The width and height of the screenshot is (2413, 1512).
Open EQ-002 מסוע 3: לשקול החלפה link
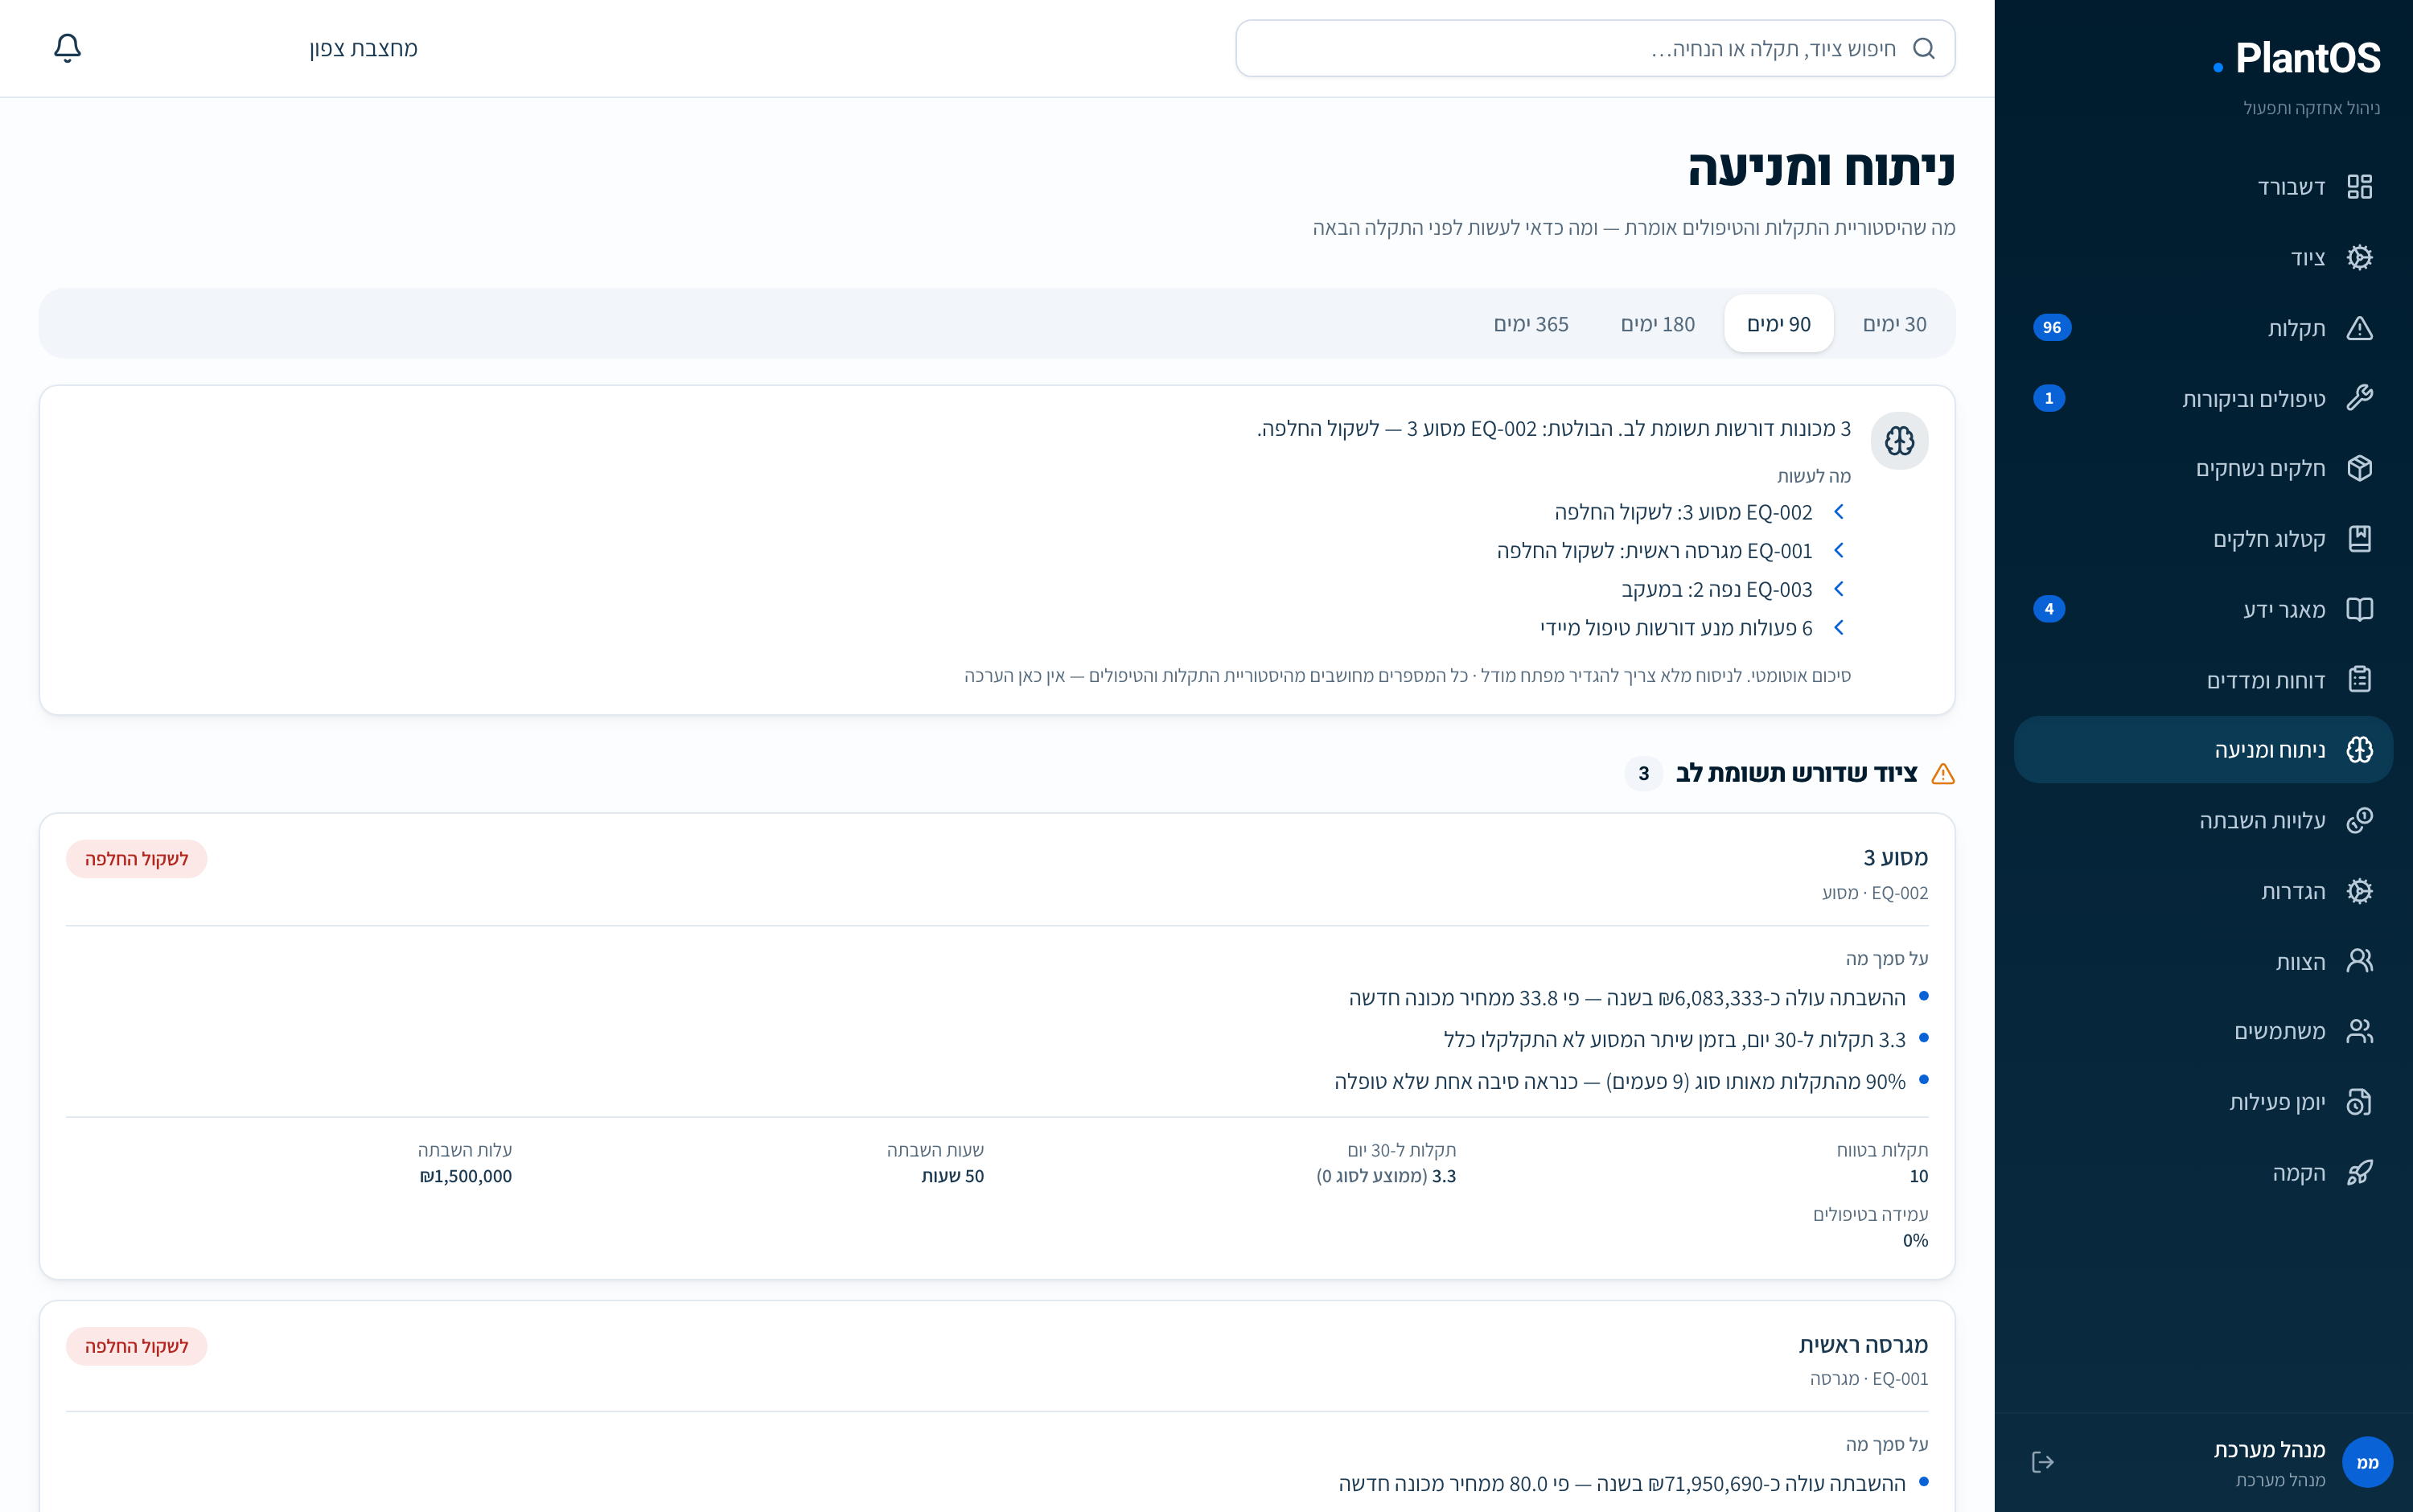click(x=1683, y=512)
